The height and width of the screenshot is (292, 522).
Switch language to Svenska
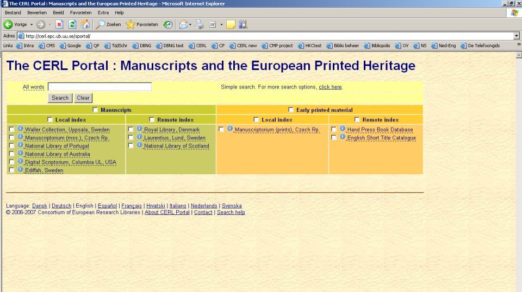[232, 206]
